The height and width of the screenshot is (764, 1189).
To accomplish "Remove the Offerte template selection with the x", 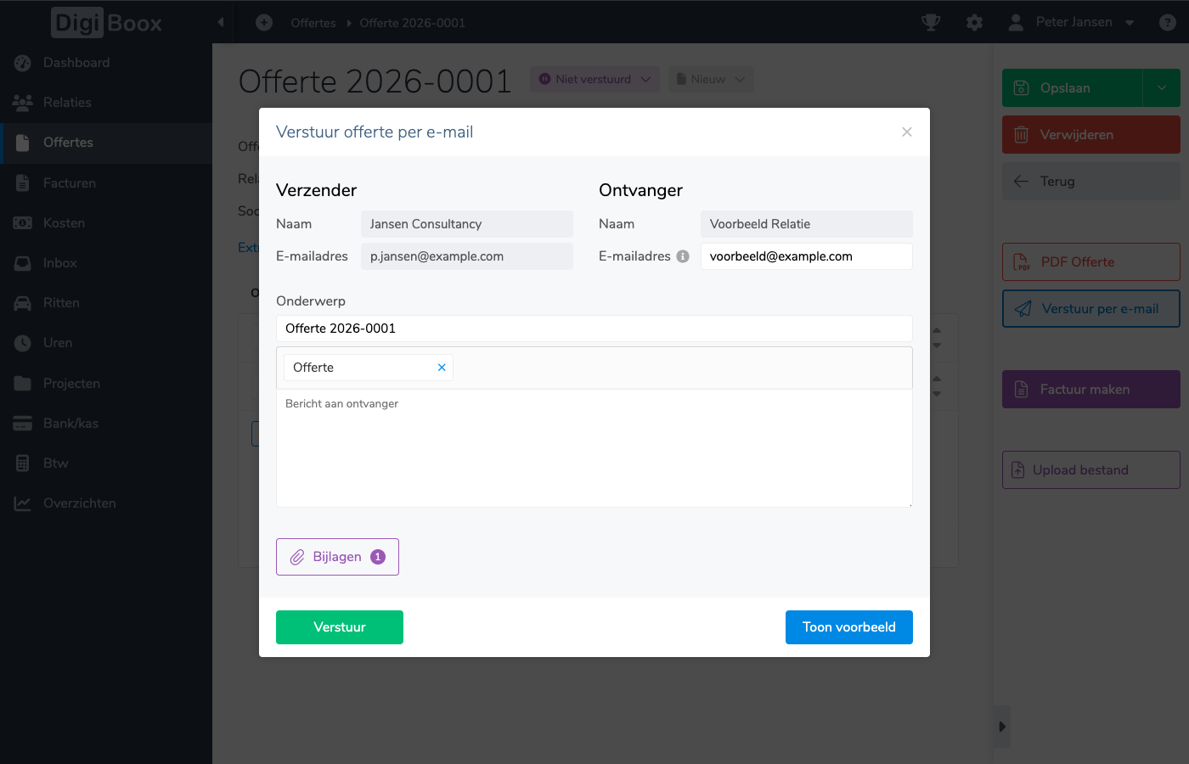I will tap(442, 368).
